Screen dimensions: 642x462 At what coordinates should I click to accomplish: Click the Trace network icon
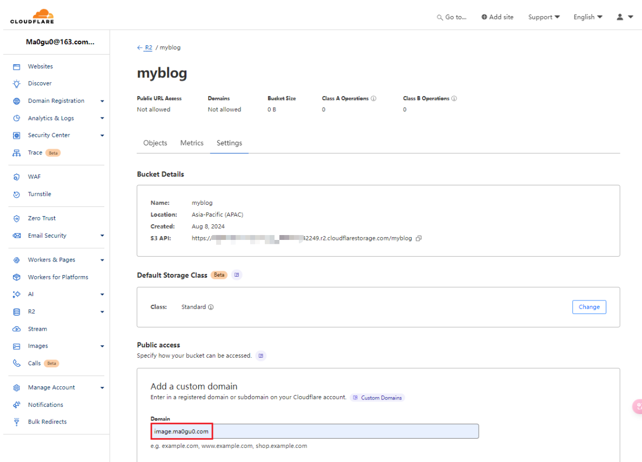16,153
